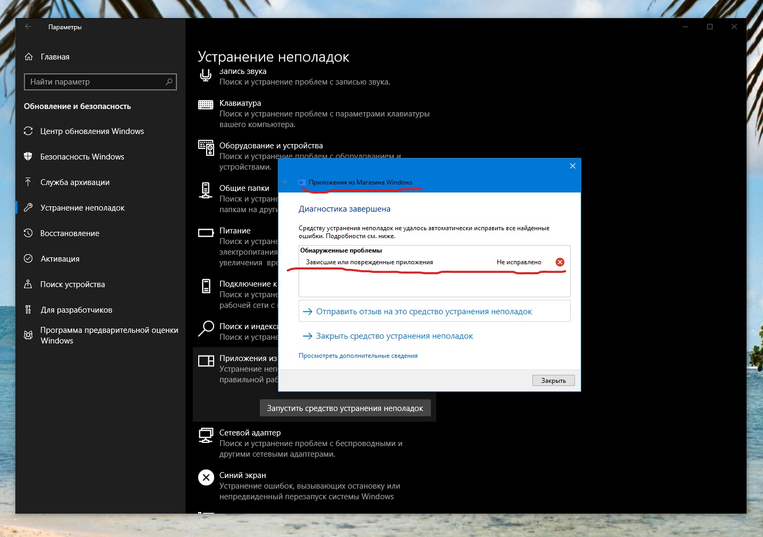Click the store icon in the troubleshooter dialog header

301,182
